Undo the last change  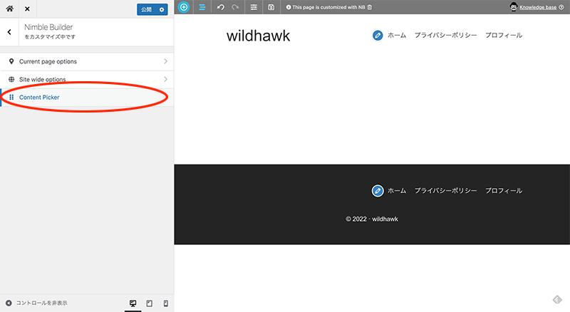(x=220, y=7)
